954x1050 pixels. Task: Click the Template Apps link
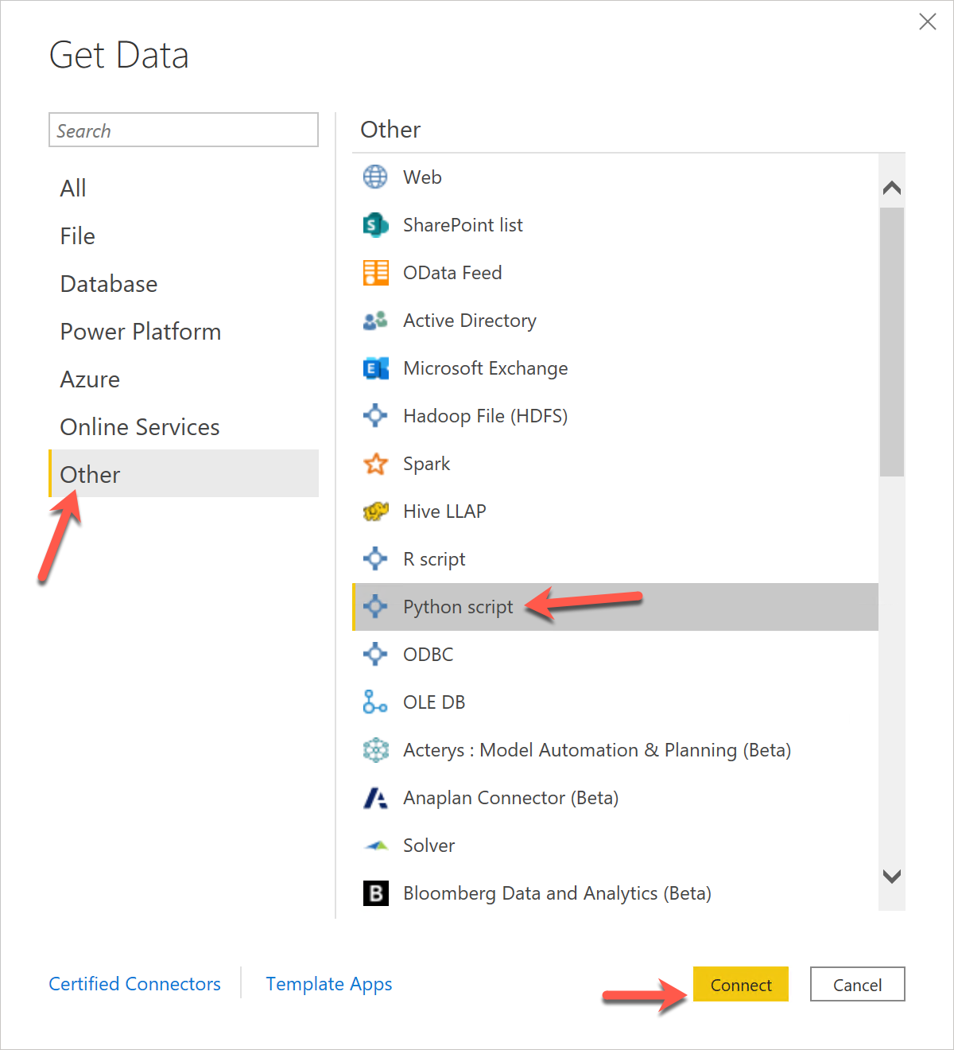[x=328, y=984]
